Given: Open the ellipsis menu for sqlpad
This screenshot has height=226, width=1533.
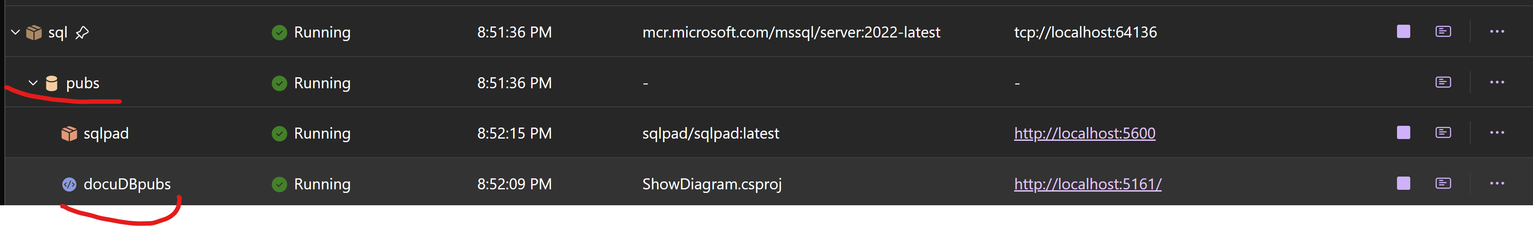Looking at the screenshot, I should (1497, 132).
